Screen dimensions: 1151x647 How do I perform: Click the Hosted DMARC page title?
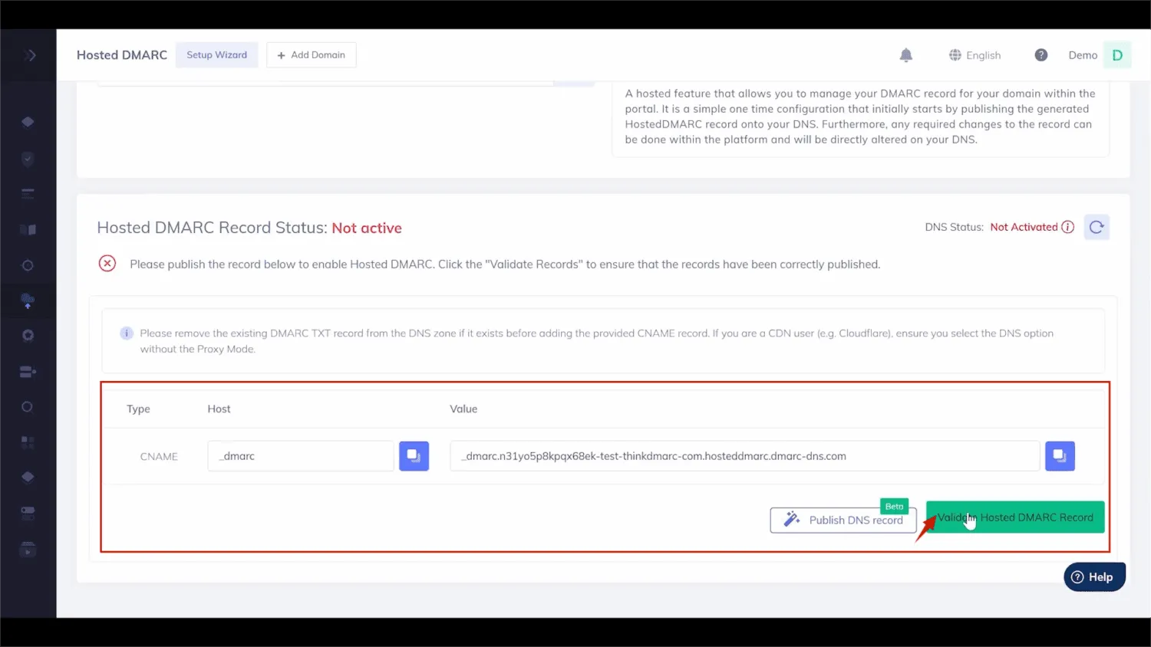click(122, 55)
